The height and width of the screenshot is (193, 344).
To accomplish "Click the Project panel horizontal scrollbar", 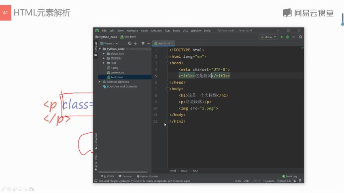I will coord(123,172).
